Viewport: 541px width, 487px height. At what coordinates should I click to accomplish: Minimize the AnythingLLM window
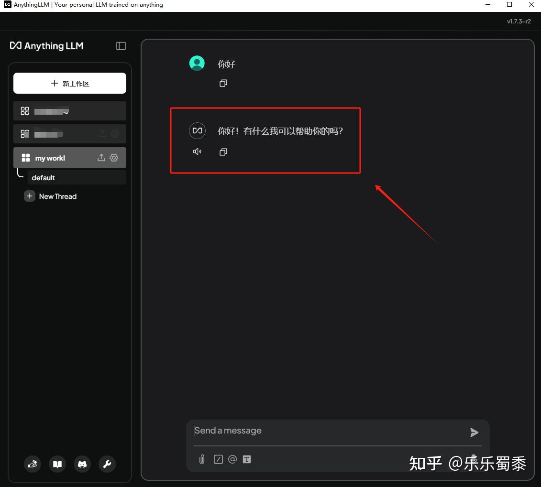[x=488, y=4]
